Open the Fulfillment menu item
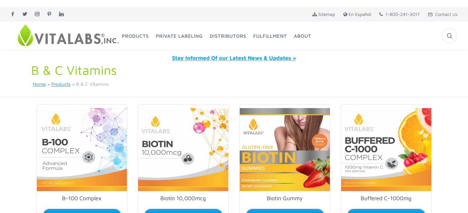 270,36
